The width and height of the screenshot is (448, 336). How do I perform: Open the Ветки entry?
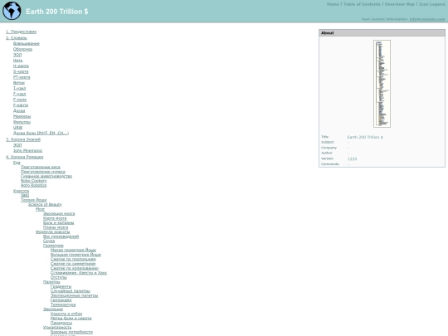click(19, 83)
